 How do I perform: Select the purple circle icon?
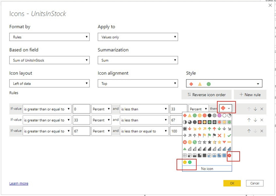(219, 115)
